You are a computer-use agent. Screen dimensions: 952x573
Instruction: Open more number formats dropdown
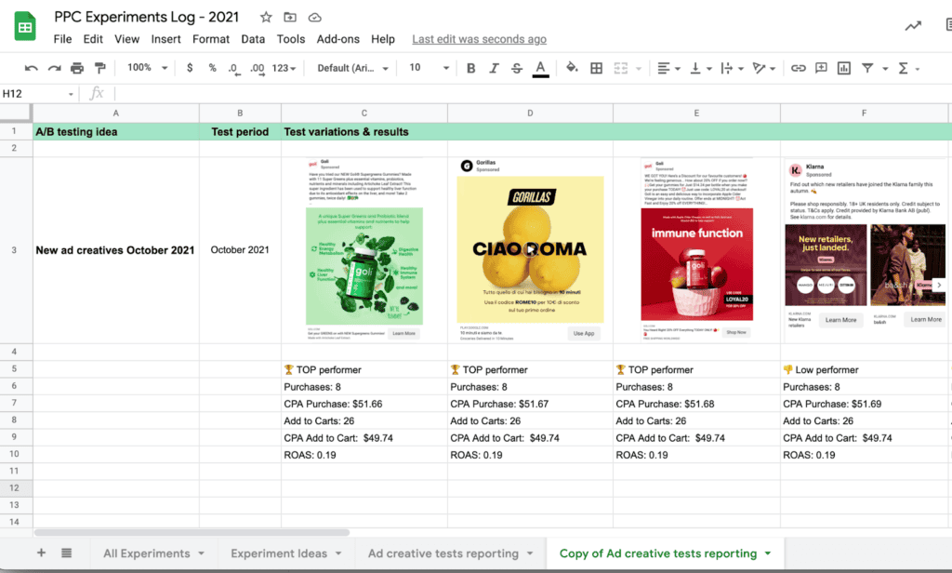click(x=284, y=68)
